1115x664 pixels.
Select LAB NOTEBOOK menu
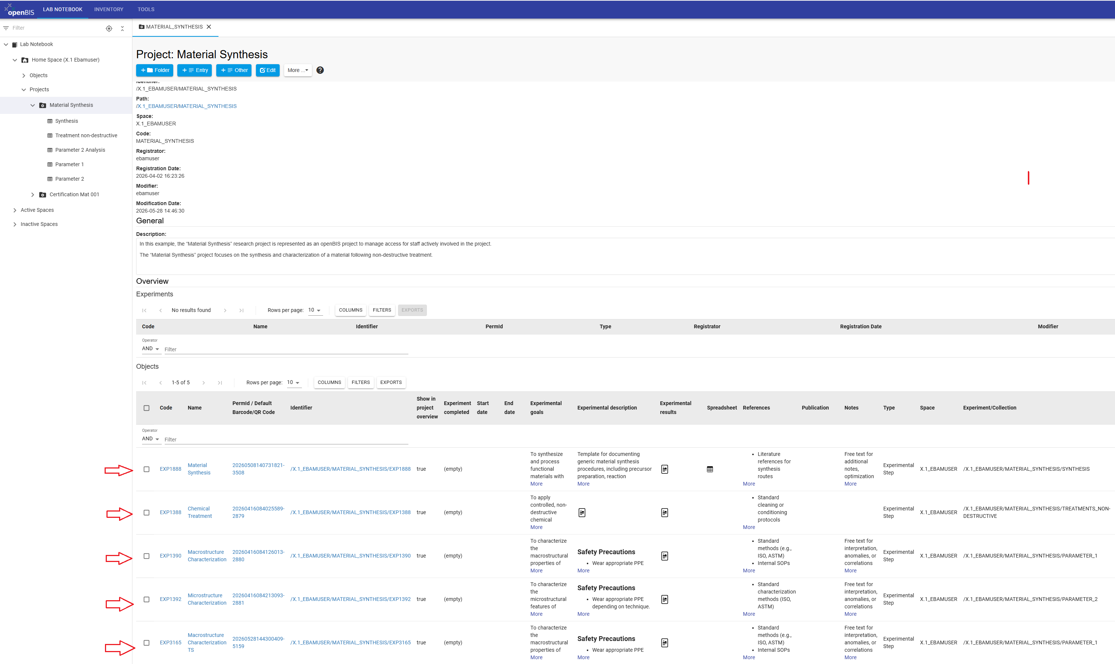tap(63, 9)
